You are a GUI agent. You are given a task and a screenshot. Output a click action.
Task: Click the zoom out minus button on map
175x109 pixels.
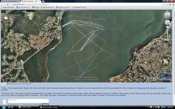167,39
